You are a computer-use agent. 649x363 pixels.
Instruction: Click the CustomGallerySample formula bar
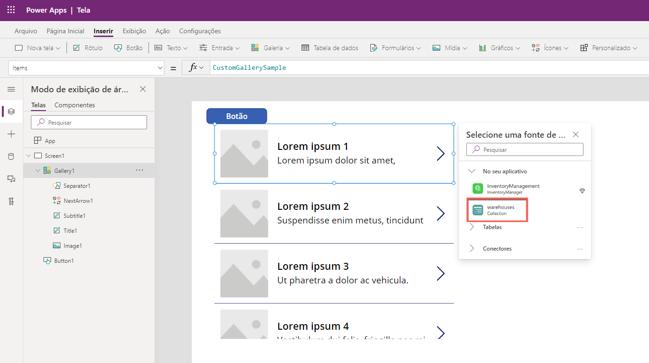tap(429, 68)
